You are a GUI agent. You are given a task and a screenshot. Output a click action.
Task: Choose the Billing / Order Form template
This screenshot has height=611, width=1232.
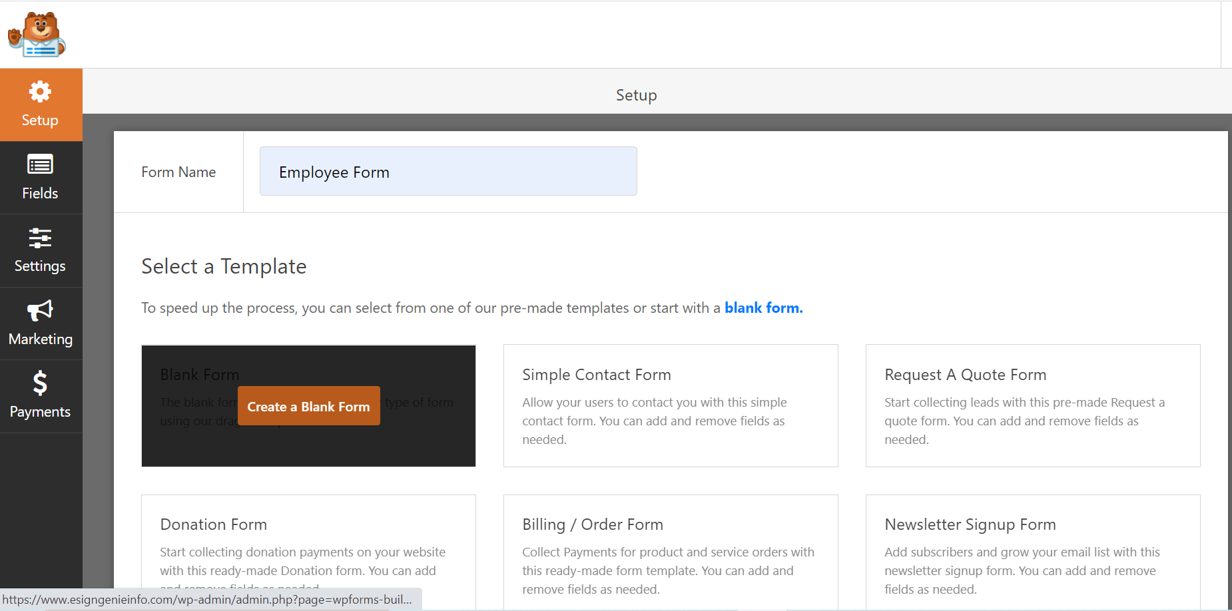(671, 552)
